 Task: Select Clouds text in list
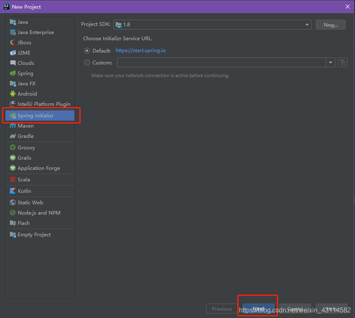click(x=26, y=63)
